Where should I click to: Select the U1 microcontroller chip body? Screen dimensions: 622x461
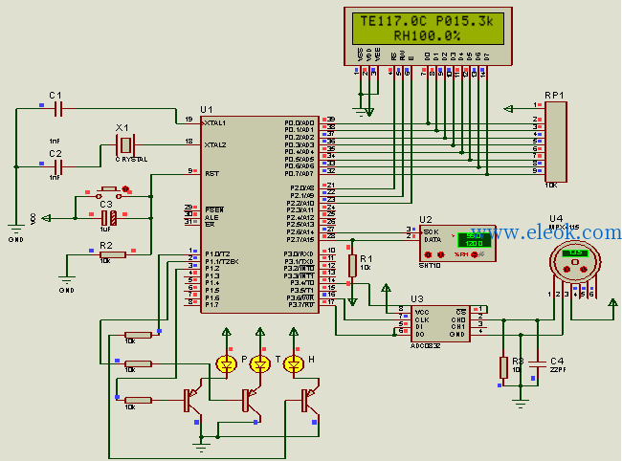260,214
